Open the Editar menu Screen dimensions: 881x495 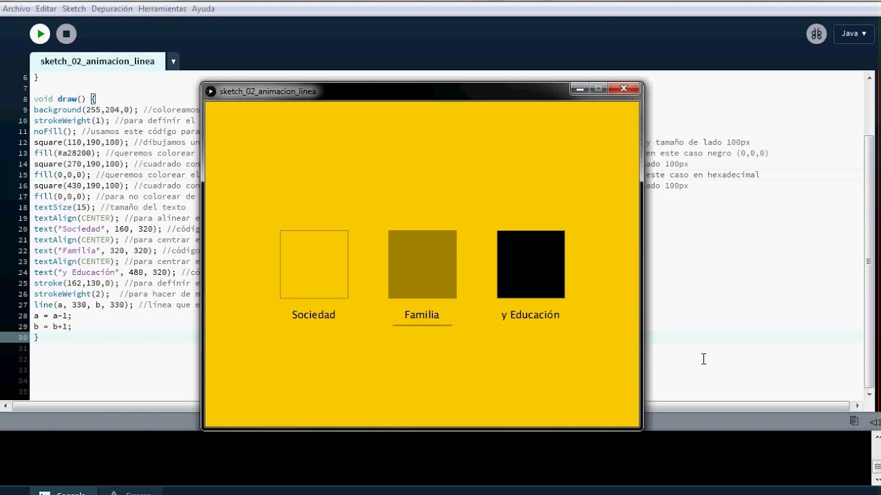(46, 9)
